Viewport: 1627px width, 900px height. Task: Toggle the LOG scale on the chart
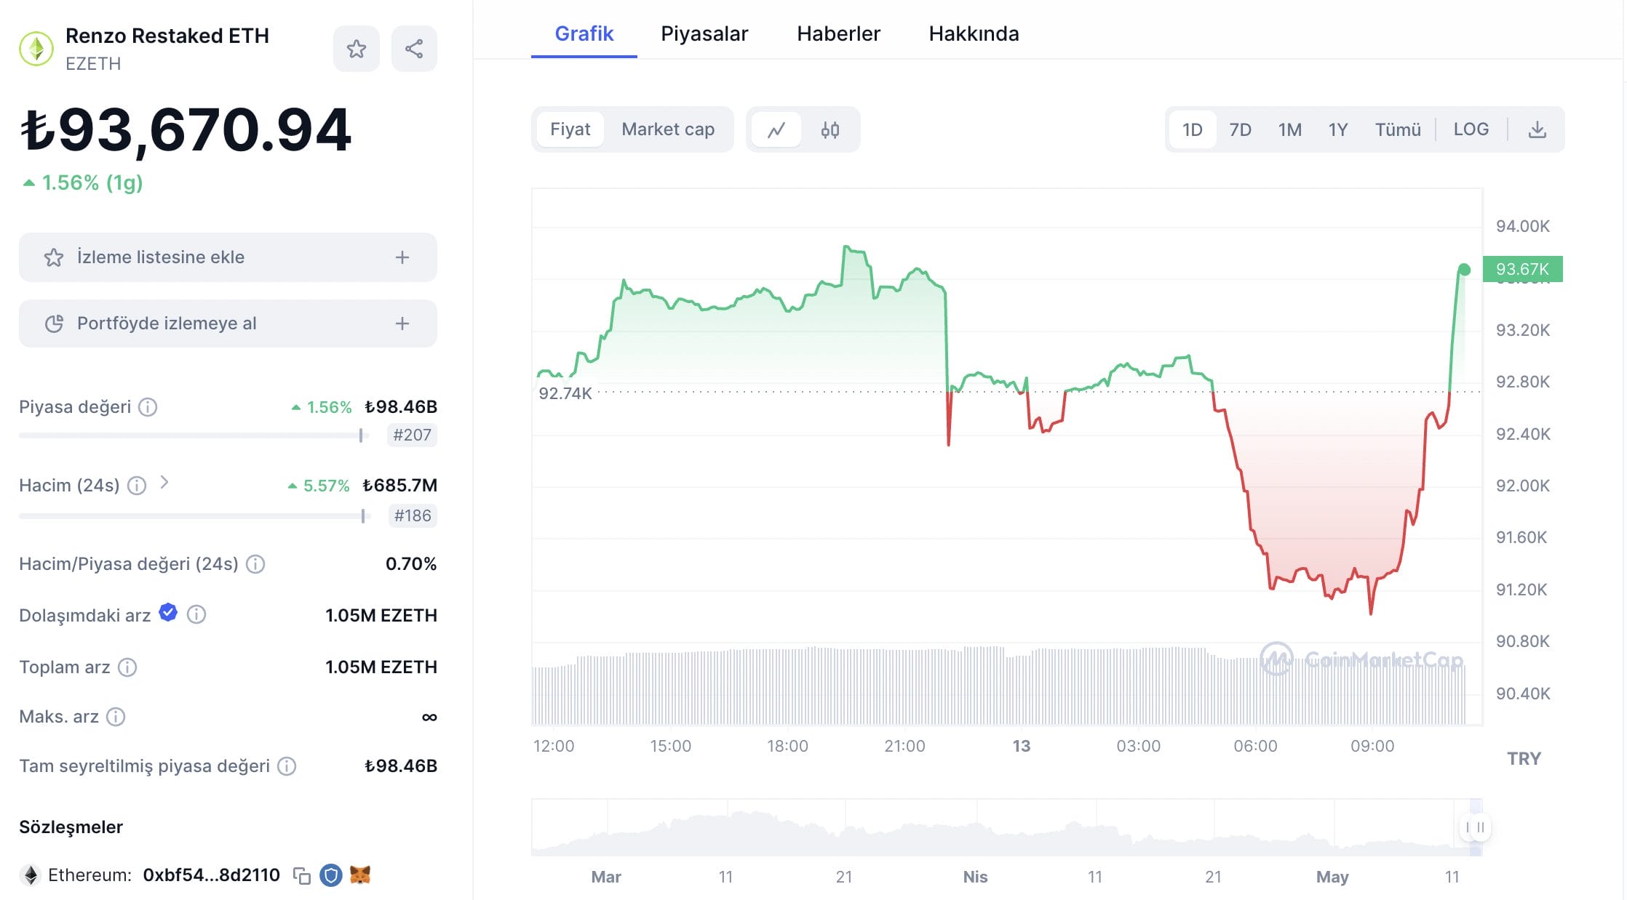(1471, 129)
